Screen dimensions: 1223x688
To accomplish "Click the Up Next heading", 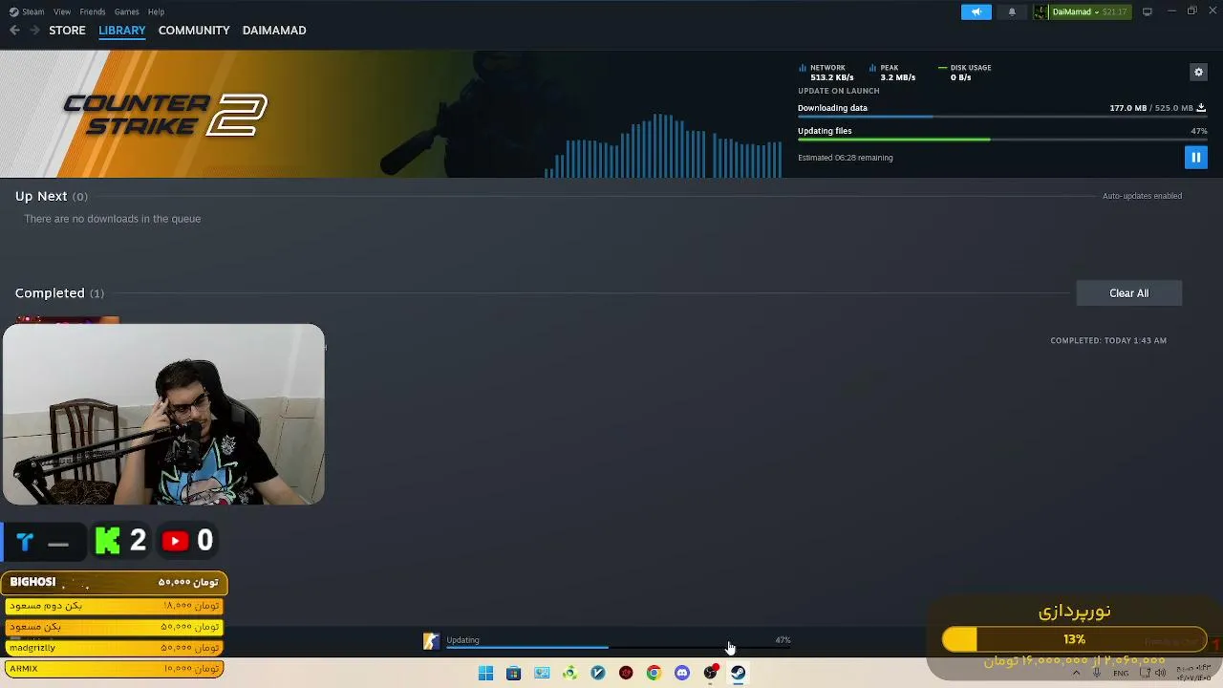I will point(41,196).
